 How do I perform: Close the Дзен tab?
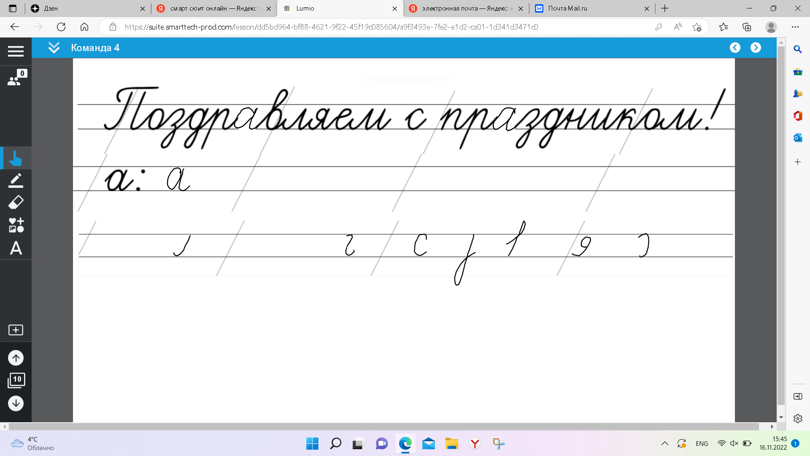pos(142,8)
